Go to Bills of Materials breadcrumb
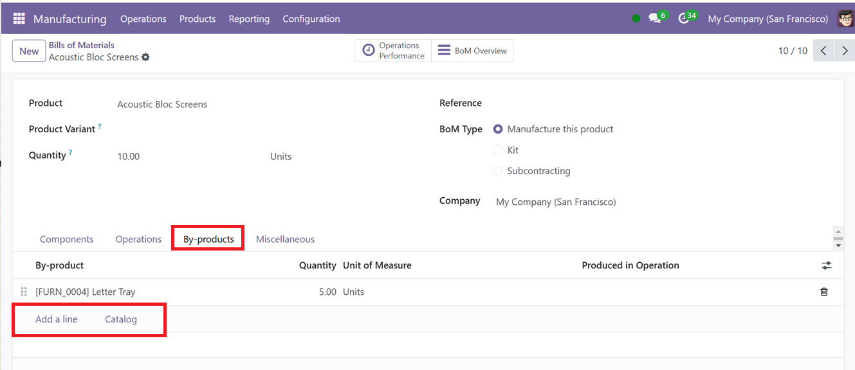This screenshot has width=855, height=370. click(x=82, y=45)
